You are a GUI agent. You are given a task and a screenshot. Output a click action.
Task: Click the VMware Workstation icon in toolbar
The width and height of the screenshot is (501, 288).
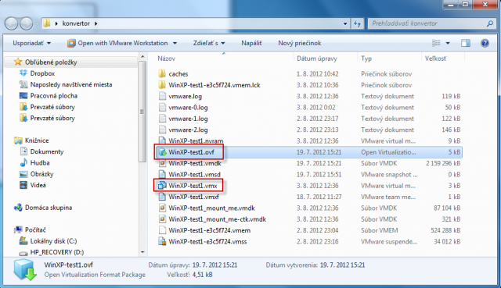click(71, 43)
